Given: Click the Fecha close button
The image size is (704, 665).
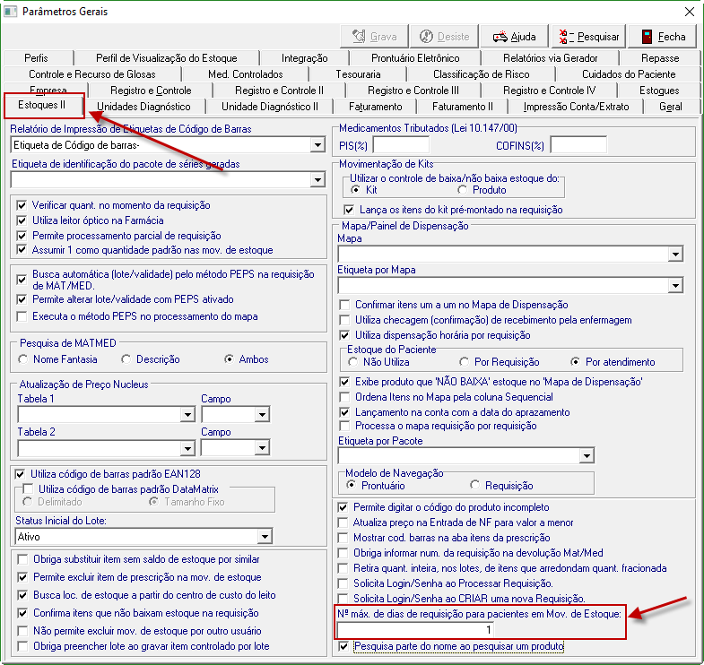Looking at the screenshot, I should coord(663,37).
